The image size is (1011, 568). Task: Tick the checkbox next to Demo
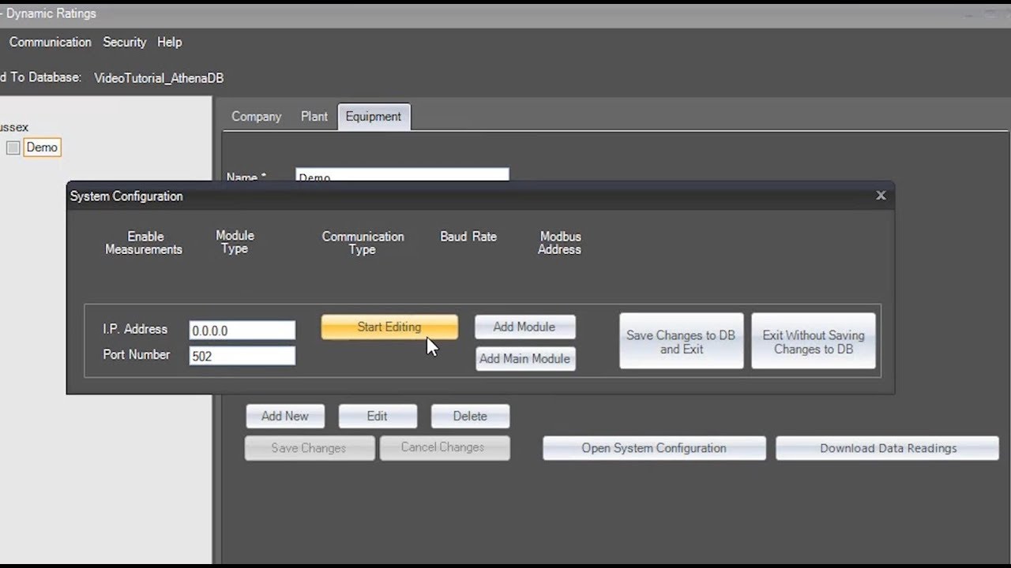click(13, 148)
